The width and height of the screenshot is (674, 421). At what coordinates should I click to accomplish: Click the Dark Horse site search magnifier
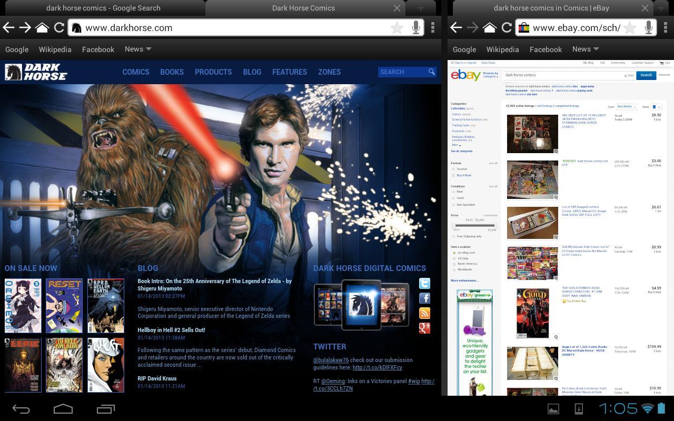[x=431, y=72]
